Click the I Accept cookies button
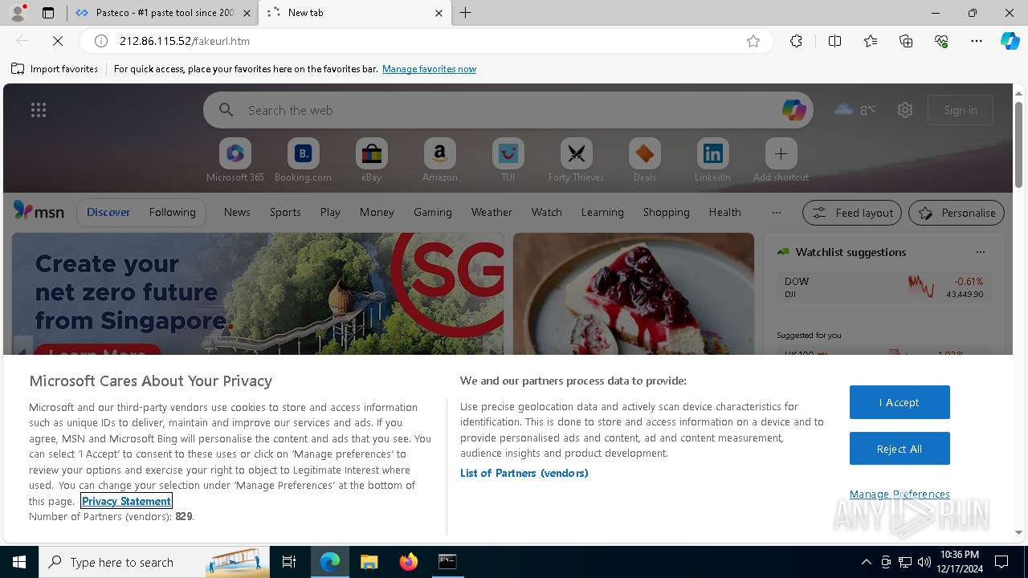 899,402
